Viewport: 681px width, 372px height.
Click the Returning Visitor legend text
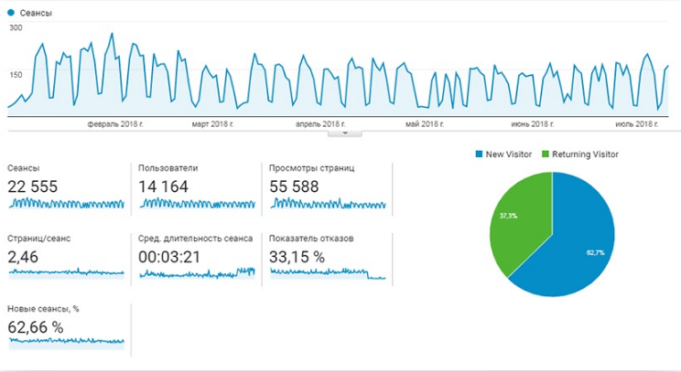pos(585,154)
